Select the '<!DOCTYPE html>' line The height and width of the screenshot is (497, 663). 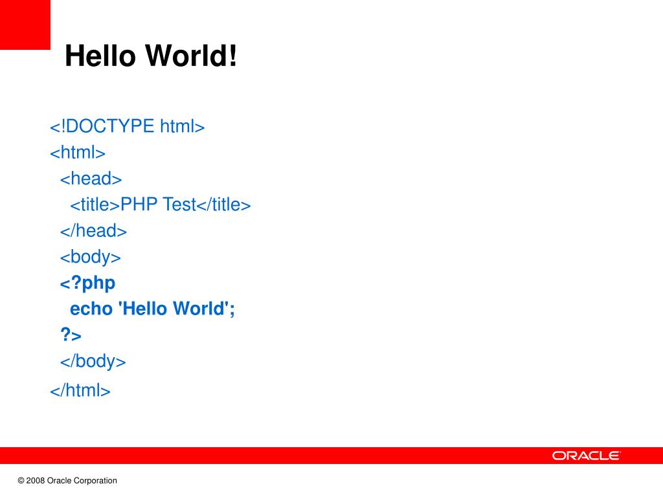(128, 126)
